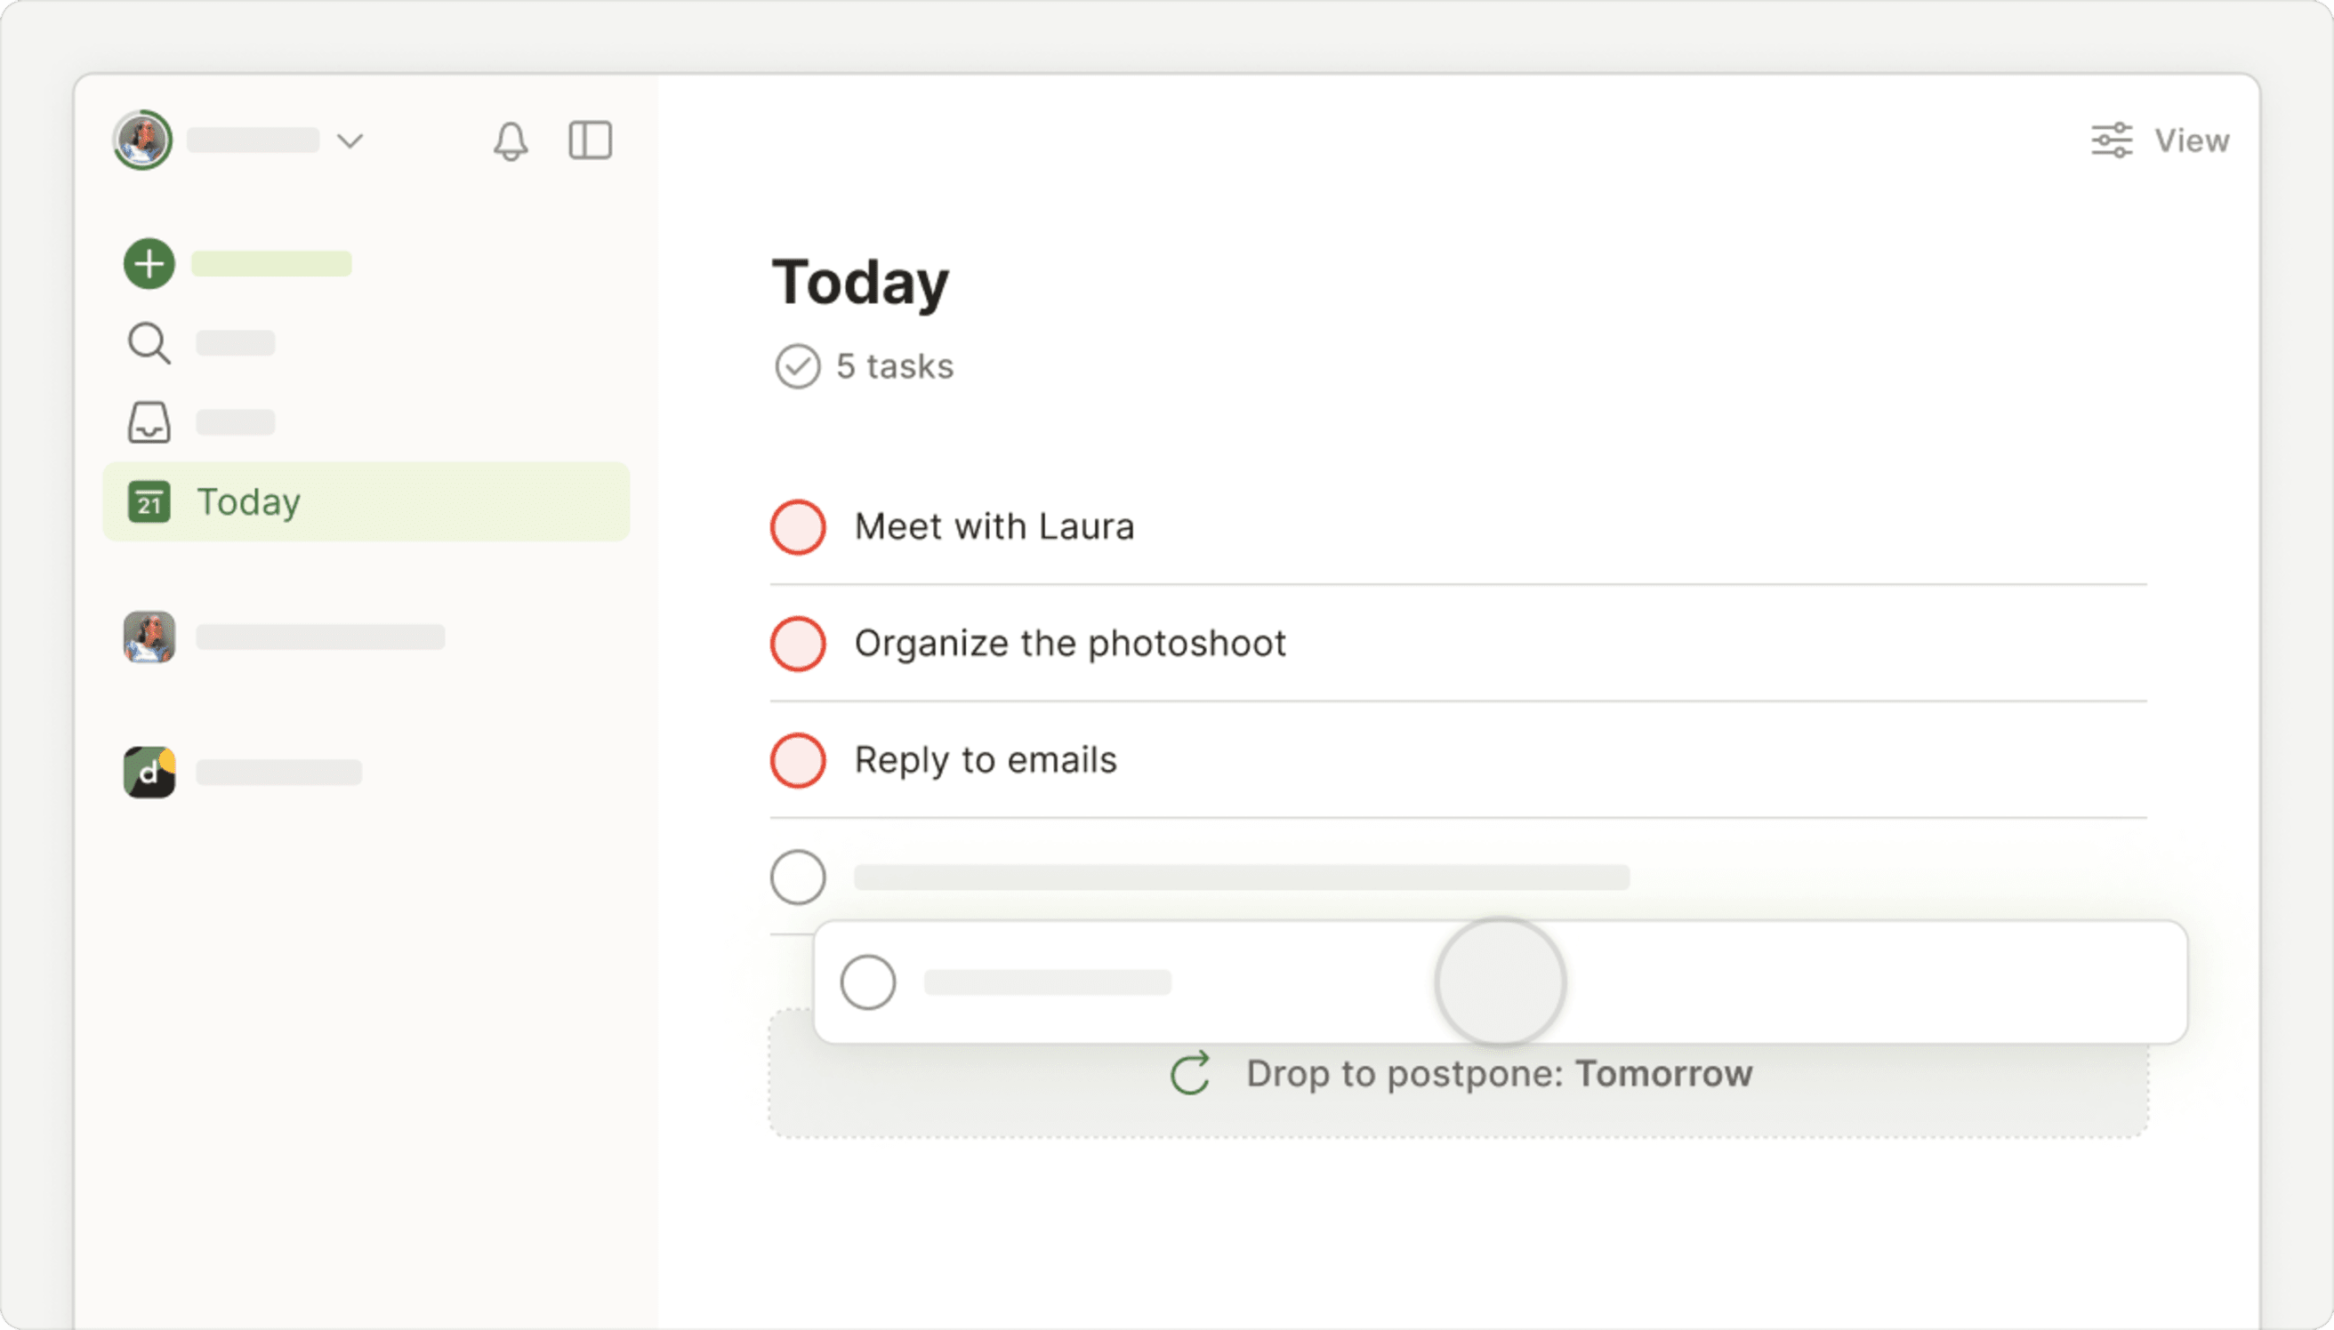Image resolution: width=2334 pixels, height=1330 pixels.
Task: Click the notifications bell icon
Action: [511, 140]
